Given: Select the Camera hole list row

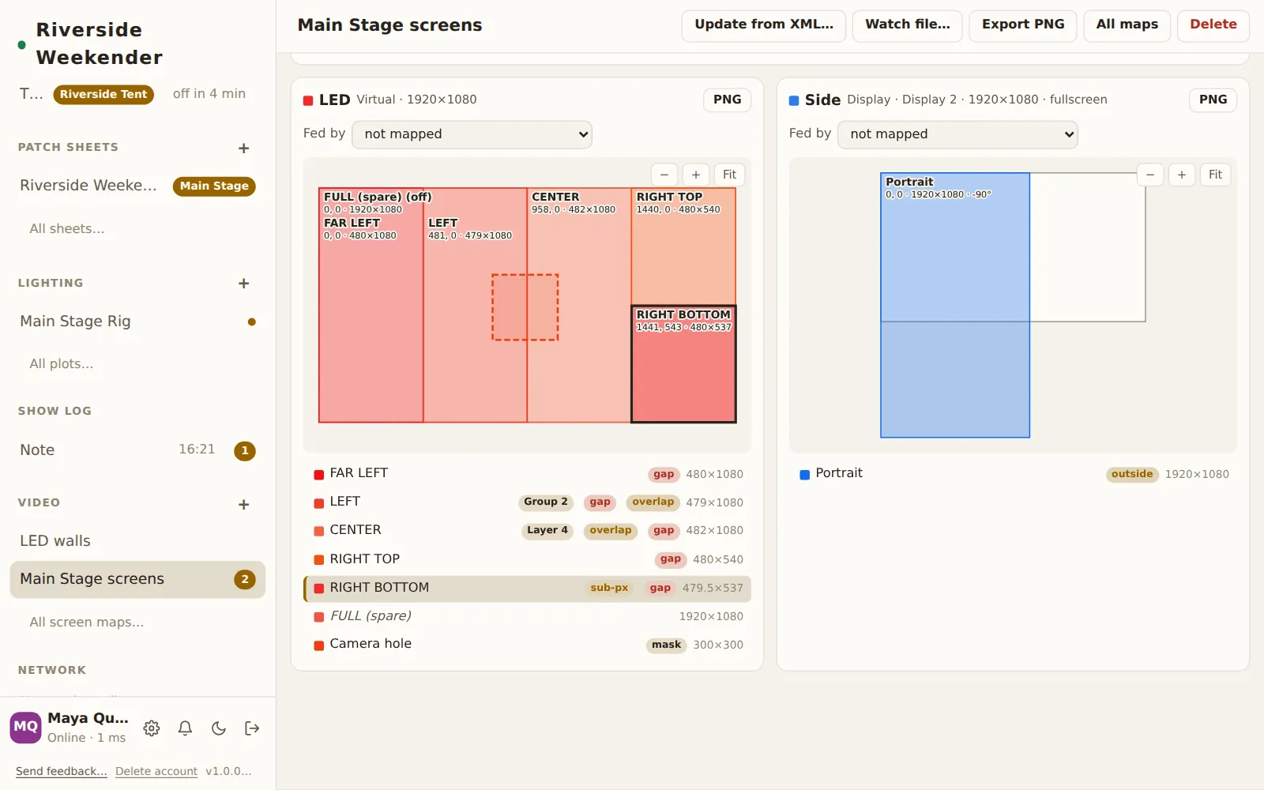Looking at the screenshot, I should [x=528, y=645].
